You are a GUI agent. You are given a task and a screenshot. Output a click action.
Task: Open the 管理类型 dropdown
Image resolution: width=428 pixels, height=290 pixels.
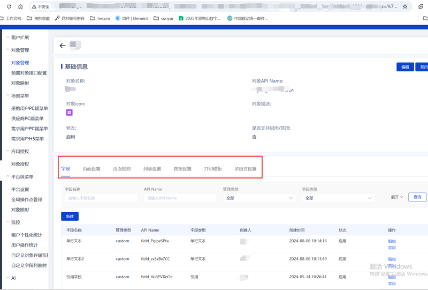point(259,198)
